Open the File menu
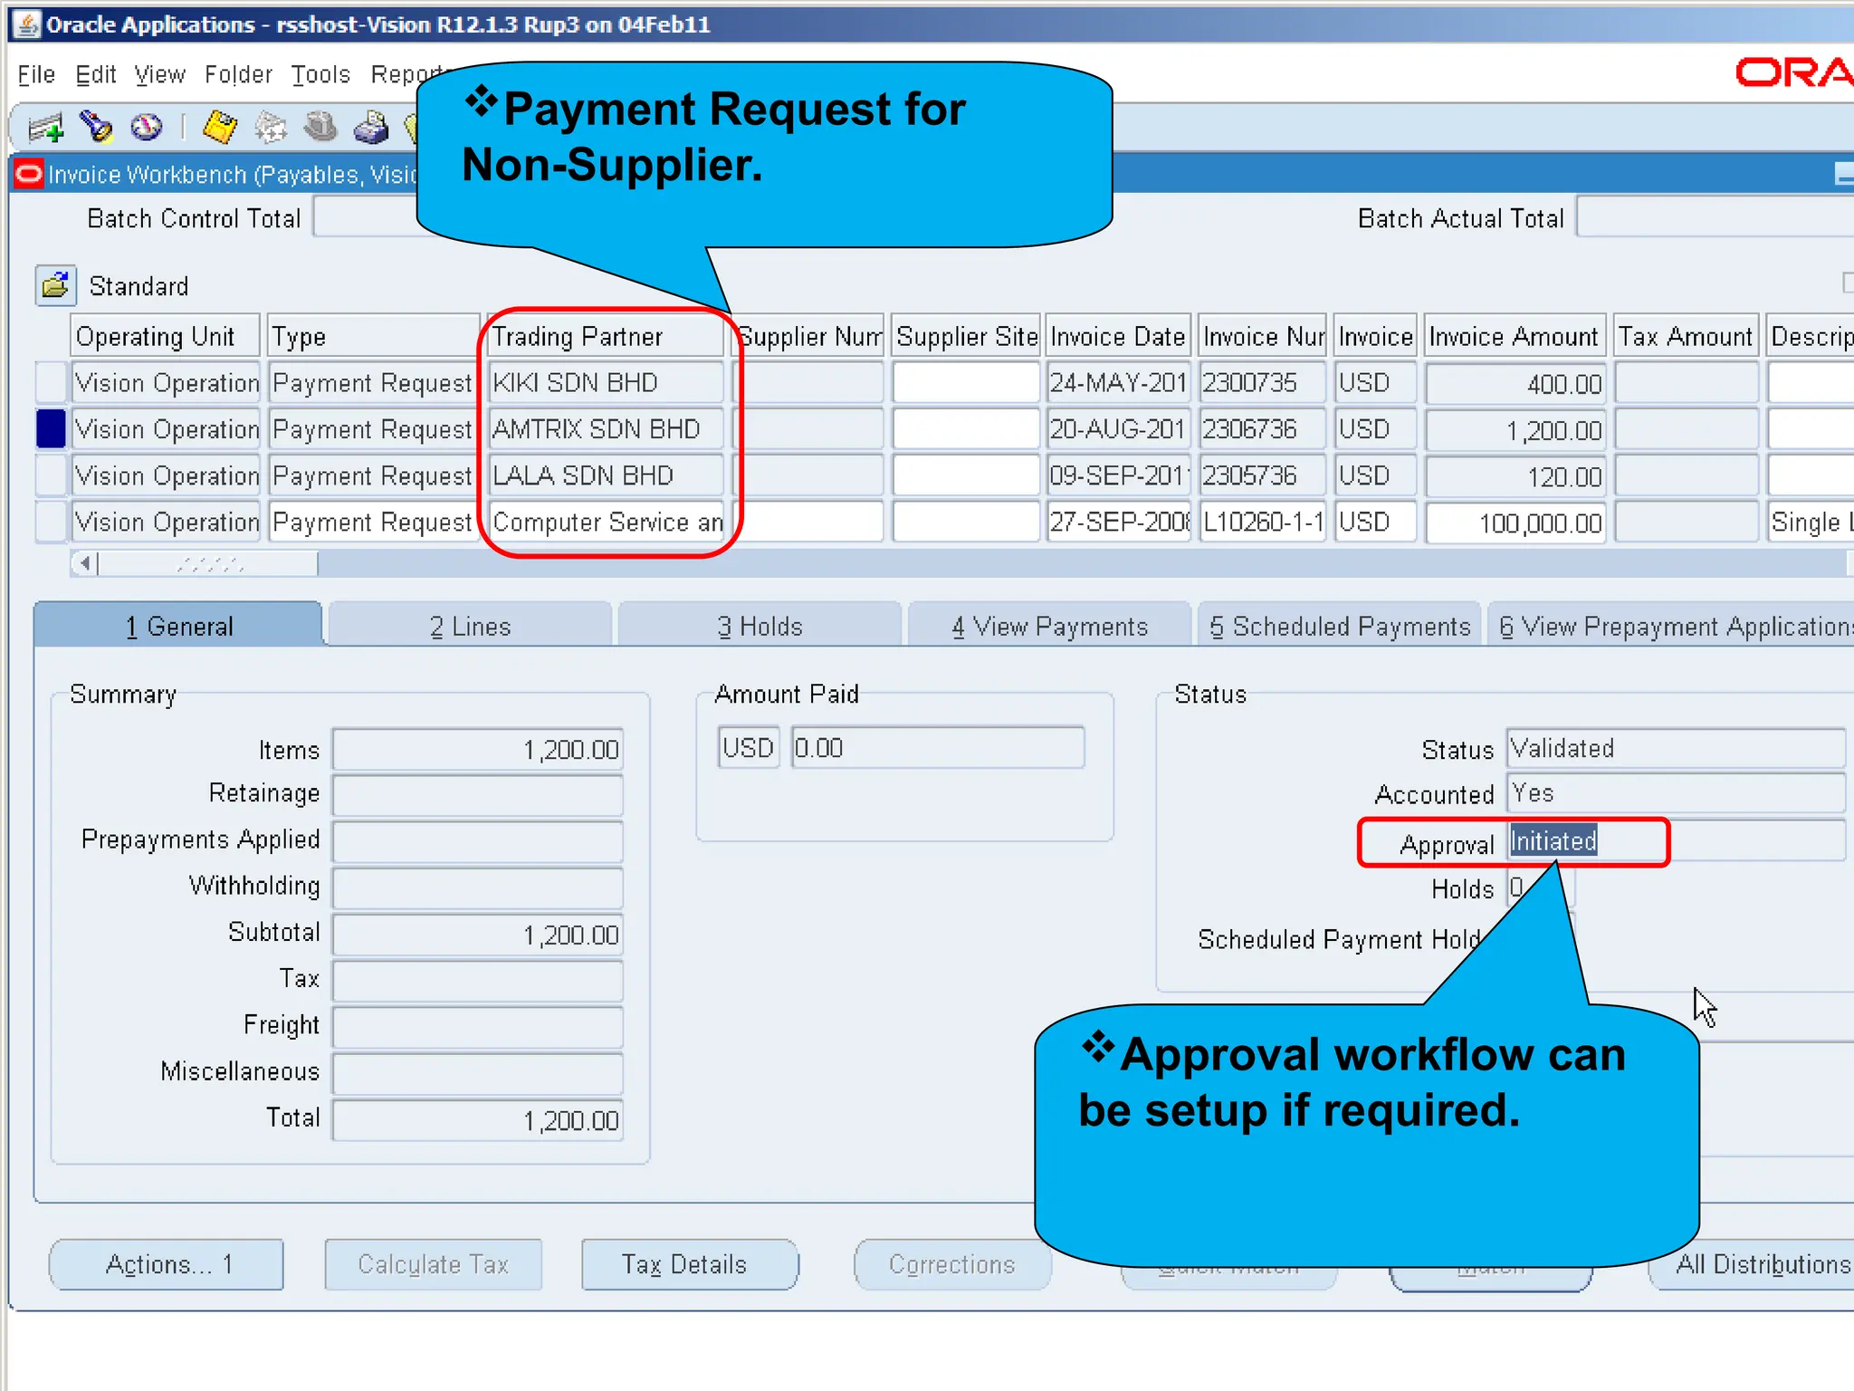Viewport: 1854px width, 1391px height. [36, 74]
